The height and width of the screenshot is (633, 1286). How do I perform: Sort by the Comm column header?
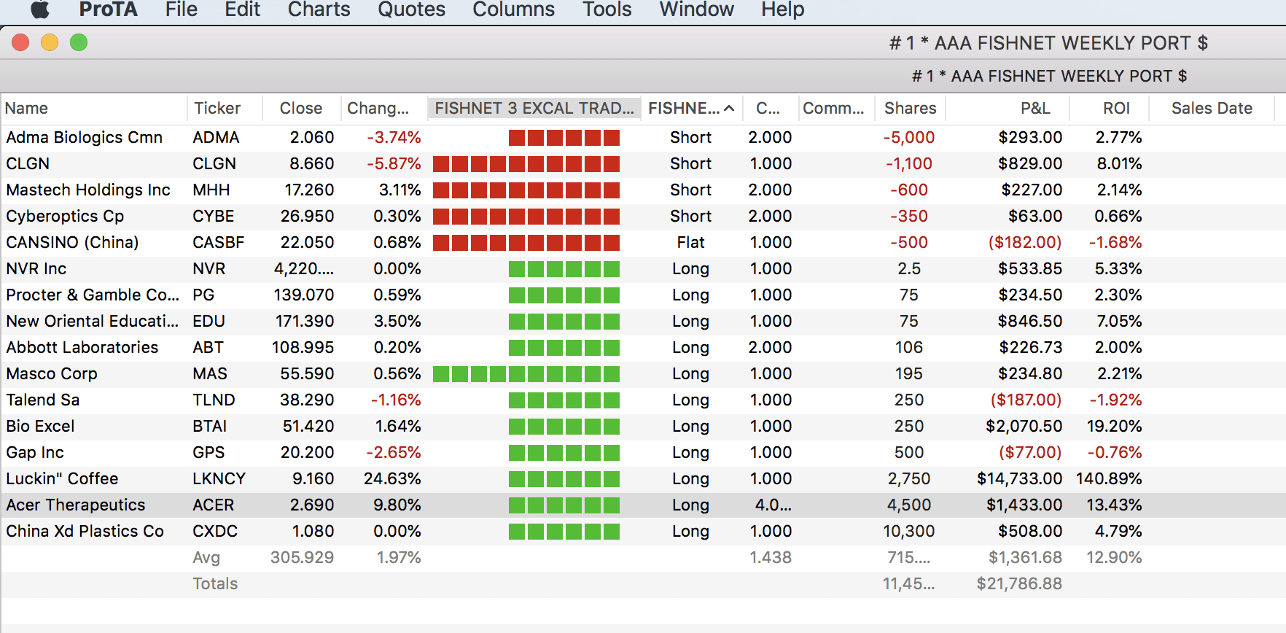(836, 108)
